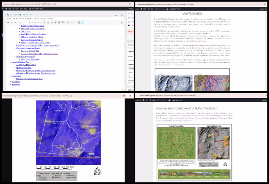Image resolution: width=269 pixels, height=184 pixels.
Task: Click the Solar Energy Potential link
Action: click(25, 56)
